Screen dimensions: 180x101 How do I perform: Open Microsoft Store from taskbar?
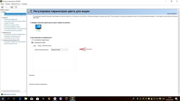pos(37,98)
